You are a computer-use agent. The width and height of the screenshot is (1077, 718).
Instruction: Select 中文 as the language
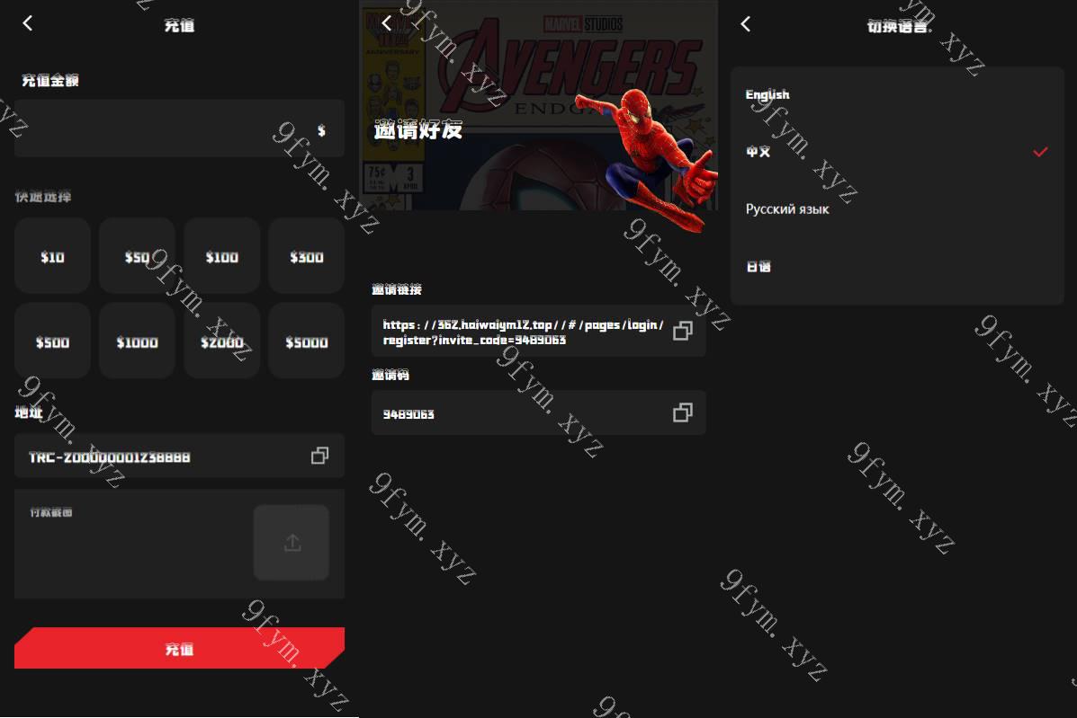[897, 152]
